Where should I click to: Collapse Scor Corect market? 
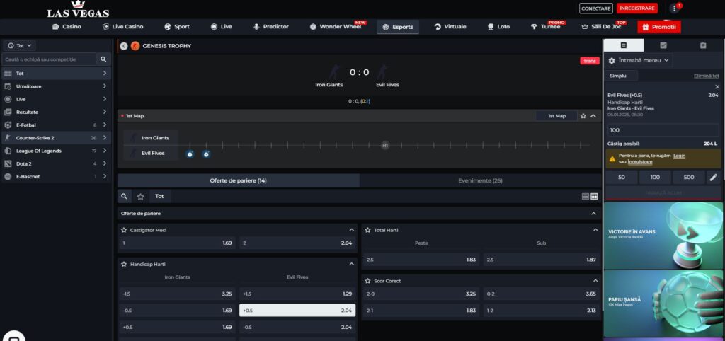[x=595, y=281]
